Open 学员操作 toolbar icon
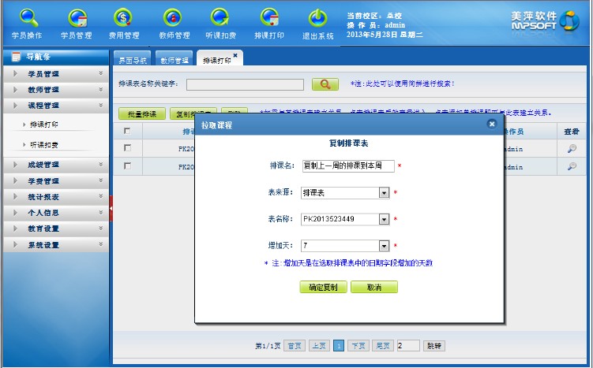 pos(28,19)
